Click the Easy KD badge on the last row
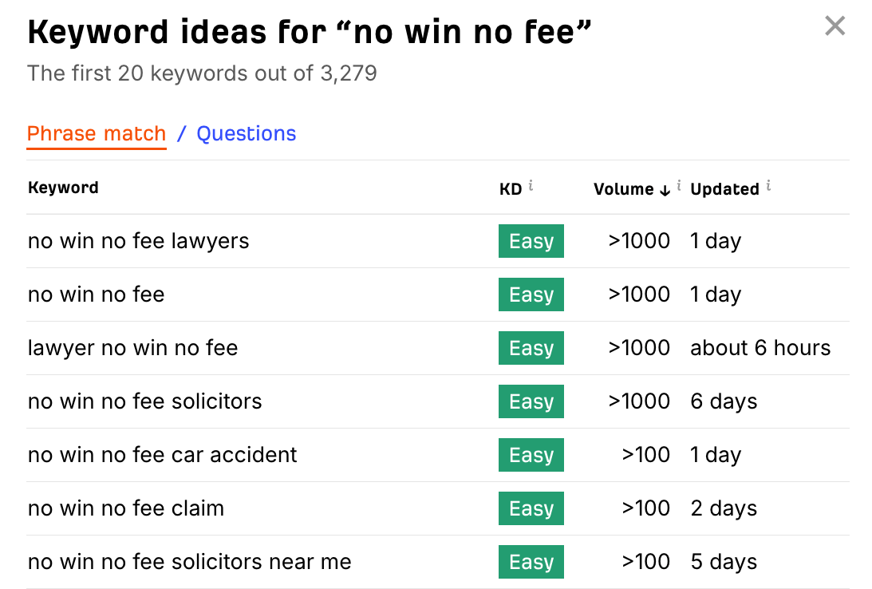The width and height of the screenshot is (872, 589). [x=531, y=562]
